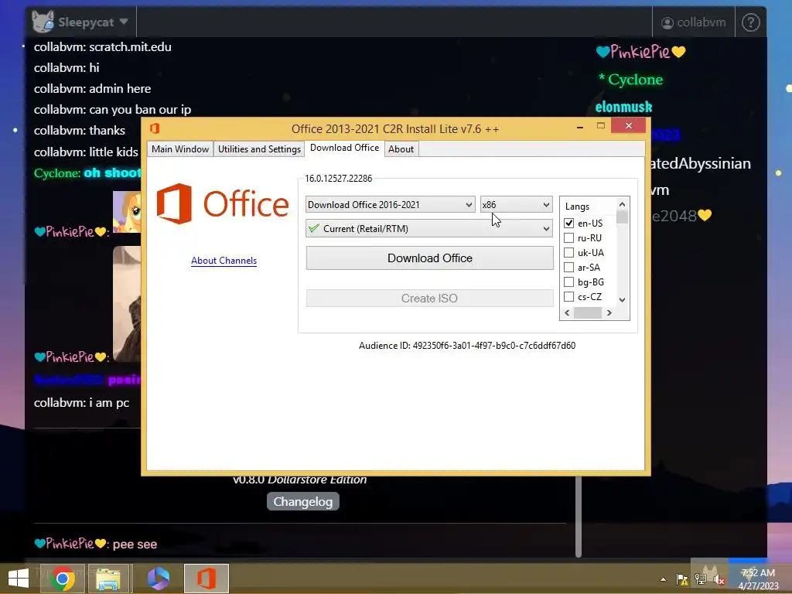
Task: Click the pony avatar image in chat
Action: click(x=127, y=212)
